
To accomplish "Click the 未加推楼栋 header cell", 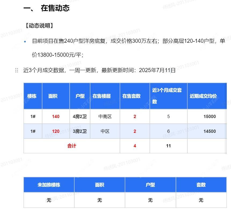I will click(x=49, y=185).
